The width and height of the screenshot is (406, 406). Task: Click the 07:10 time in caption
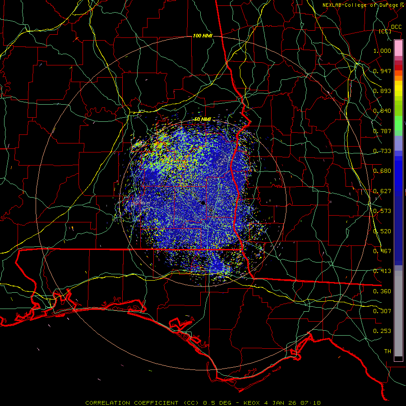(x=310, y=403)
